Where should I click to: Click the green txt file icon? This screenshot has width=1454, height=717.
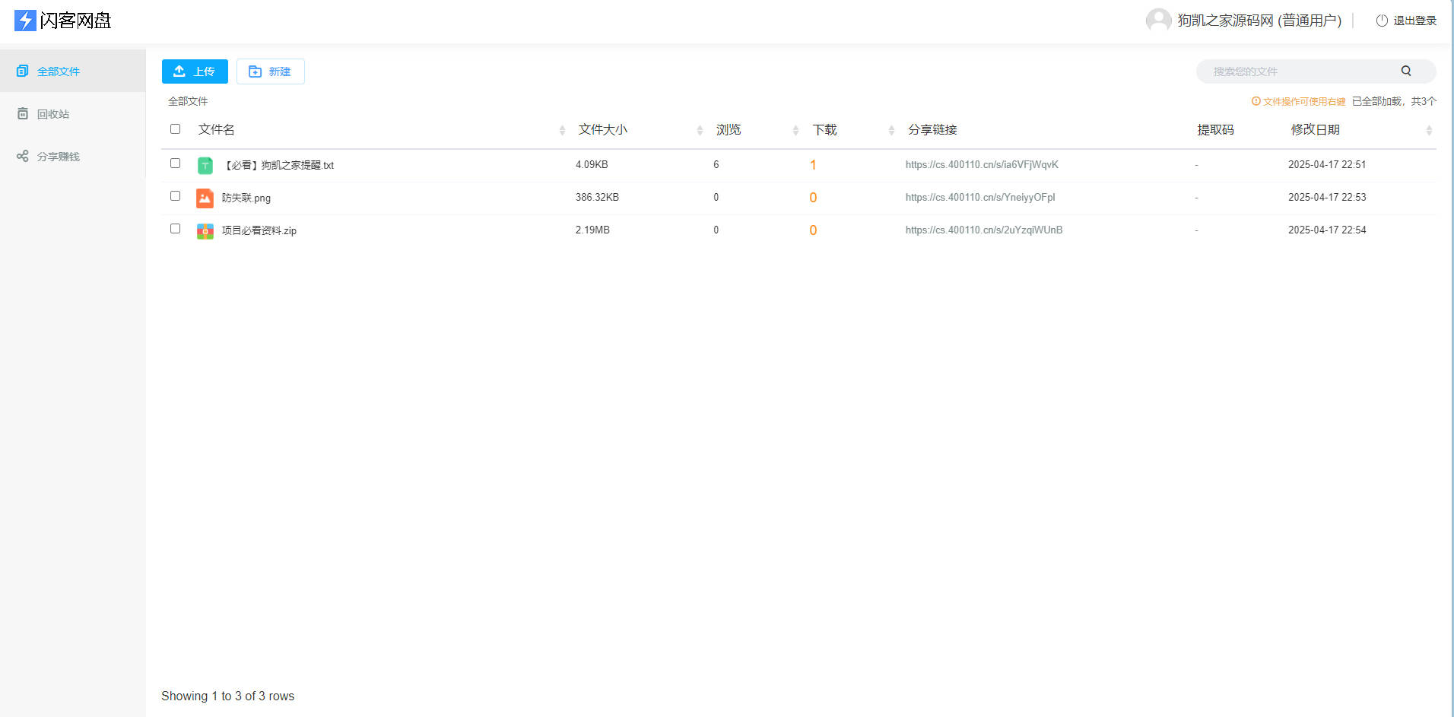(x=205, y=165)
